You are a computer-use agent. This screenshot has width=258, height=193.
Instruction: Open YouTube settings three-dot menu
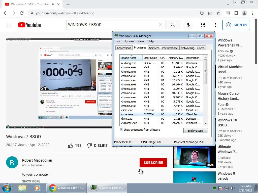(215, 25)
